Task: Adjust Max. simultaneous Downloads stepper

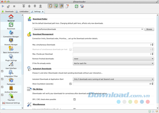Action: (153, 45)
